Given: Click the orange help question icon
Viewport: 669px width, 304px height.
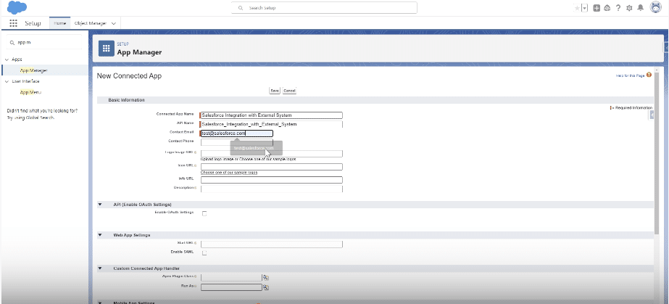Looking at the screenshot, I should [x=649, y=75].
